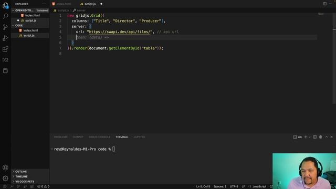The width and height of the screenshot is (336, 189).
Task: Click in the terminal prompt input area
Action: [114, 149]
